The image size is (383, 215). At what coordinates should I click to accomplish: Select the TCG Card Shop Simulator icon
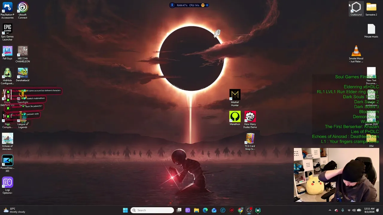click(x=250, y=142)
